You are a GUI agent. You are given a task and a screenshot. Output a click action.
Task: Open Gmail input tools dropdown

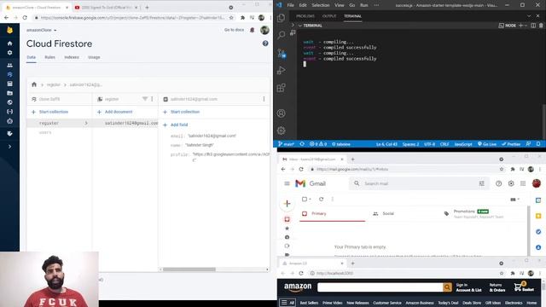coord(514,200)
